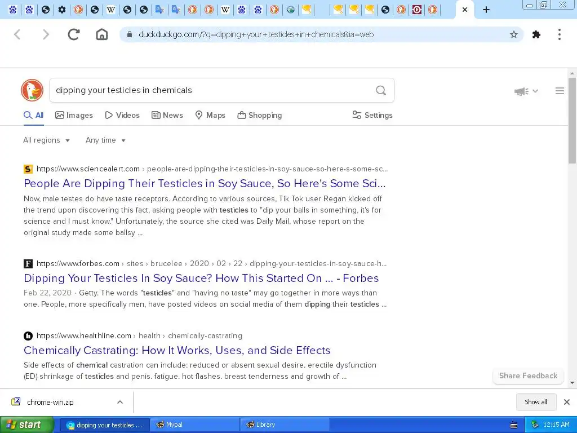Open Chemically Castrating article title
Image resolution: width=577 pixels, height=433 pixels.
point(177,350)
